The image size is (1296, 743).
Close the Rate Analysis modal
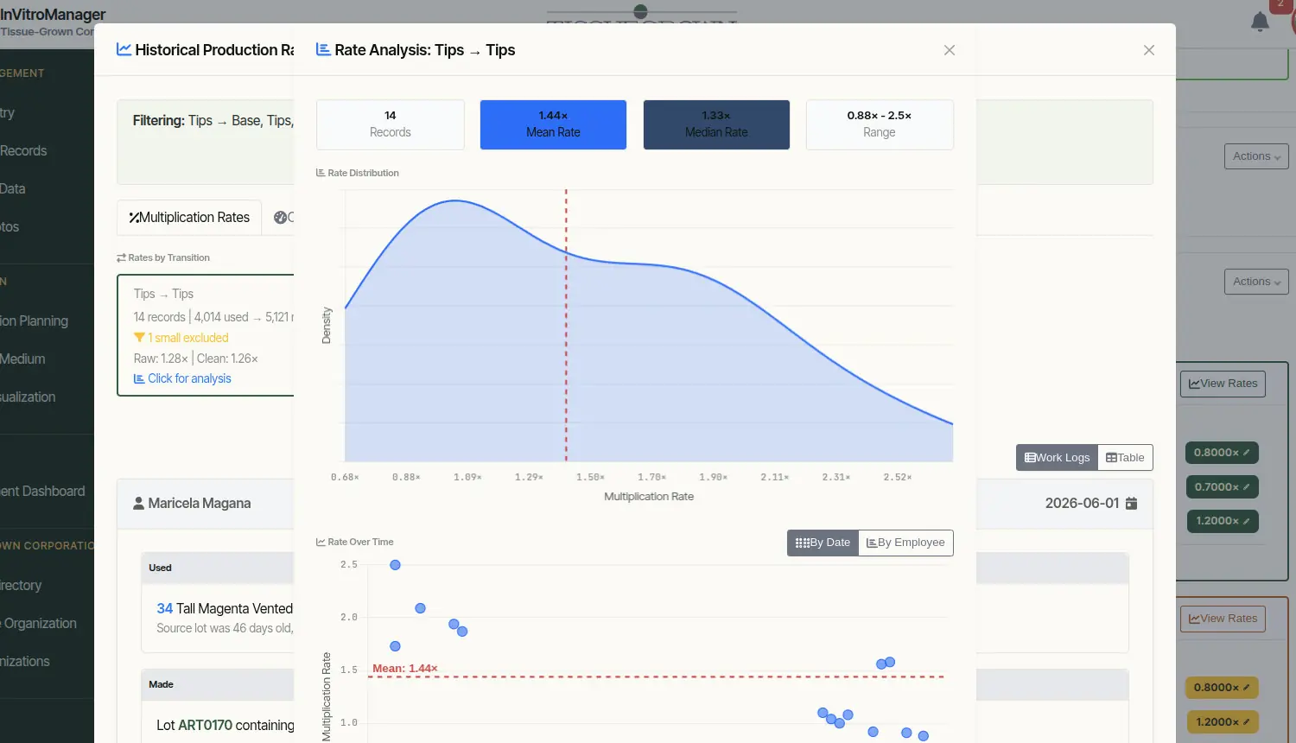click(x=950, y=50)
